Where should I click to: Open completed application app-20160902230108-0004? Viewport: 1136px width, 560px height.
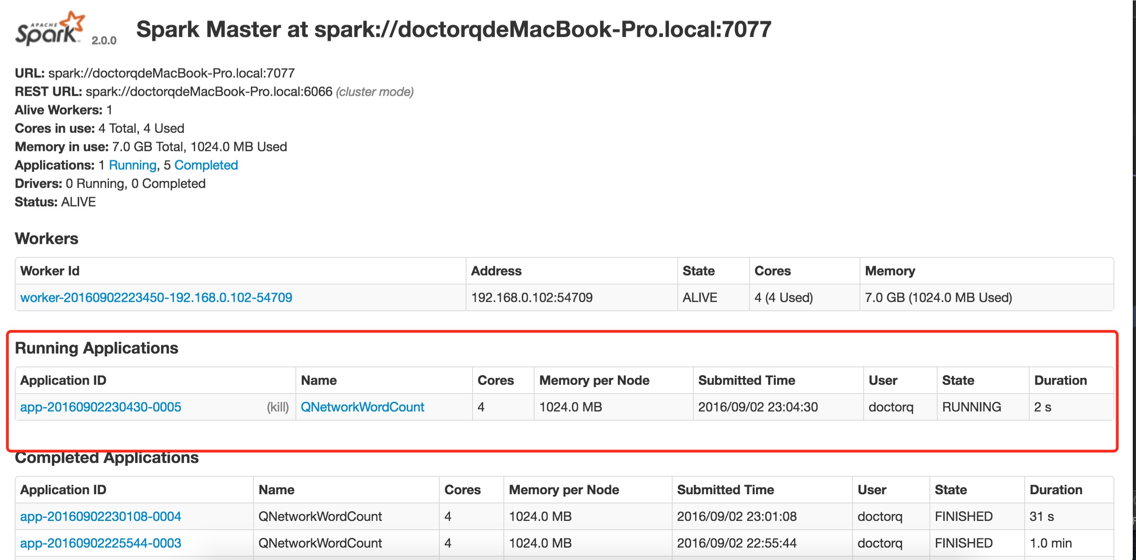tap(100, 516)
